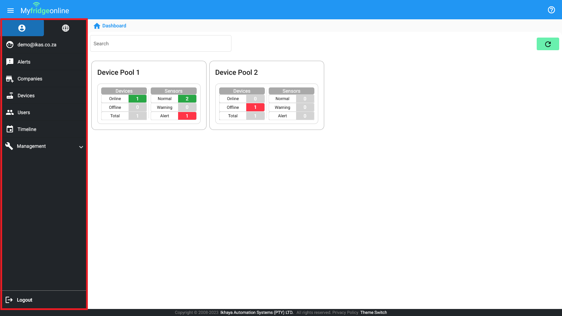Open Devices from the sidebar

(44, 96)
